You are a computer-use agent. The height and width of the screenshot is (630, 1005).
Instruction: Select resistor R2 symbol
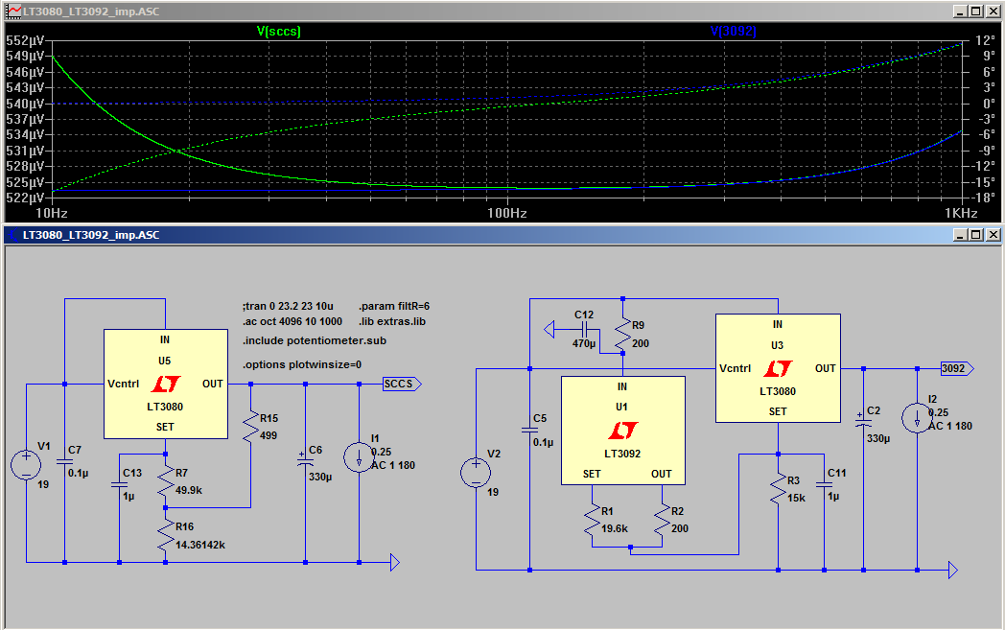click(662, 520)
